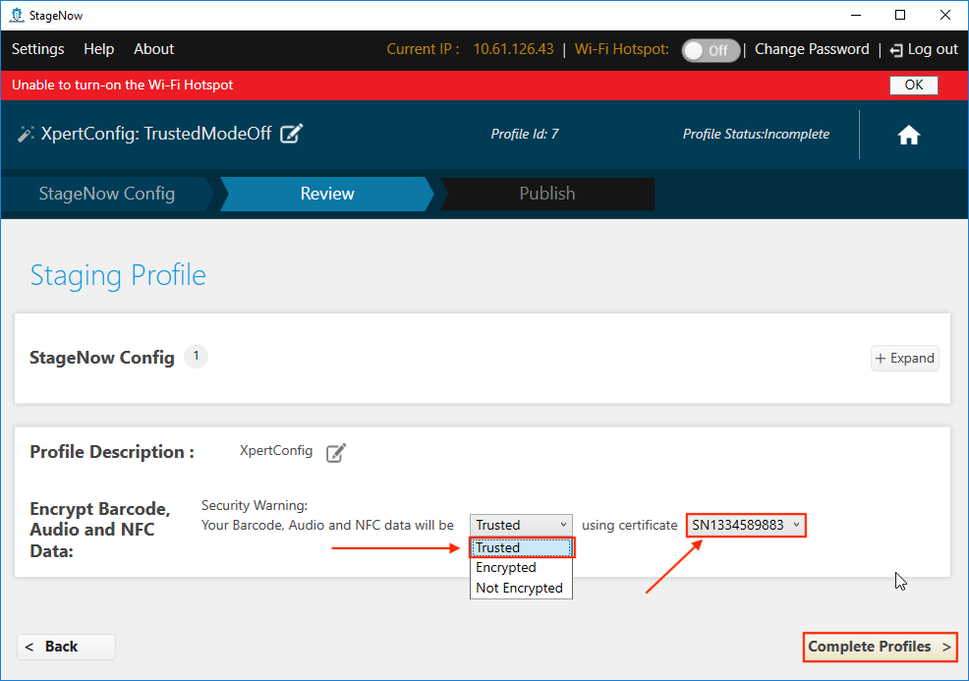Dismiss the hotspot error with OK

(x=914, y=85)
